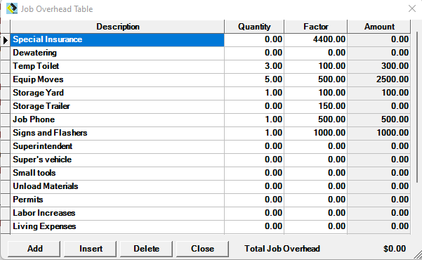Image resolution: width=422 pixels, height=260 pixels.
Task: Click the Factor cell for Labor Increases
Action: (x=316, y=213)
